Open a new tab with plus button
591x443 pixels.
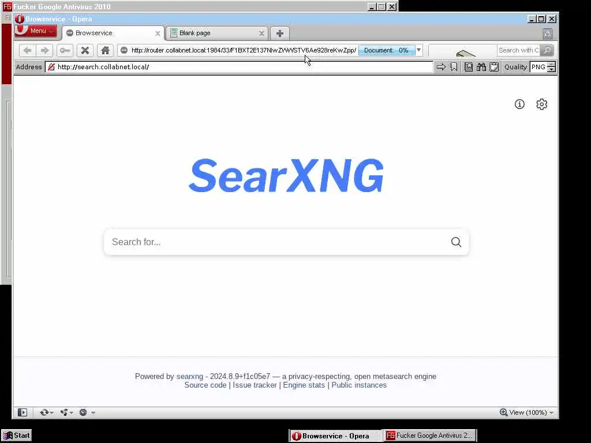pos(280,33)
